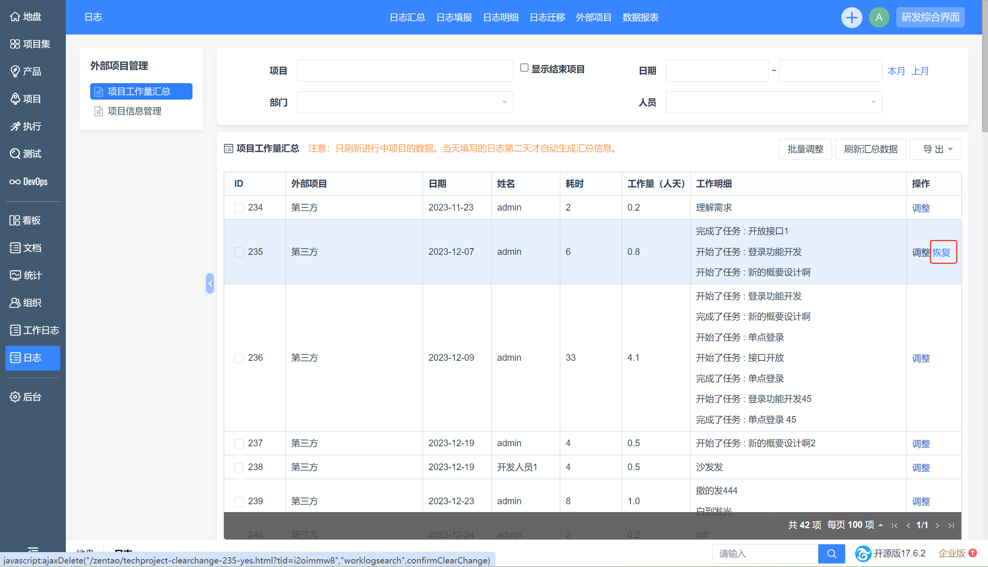The width and height of the screenshot is (988, 567).
Task: Click the 刷新汇总数据 button
Action: tap(870, 149)
